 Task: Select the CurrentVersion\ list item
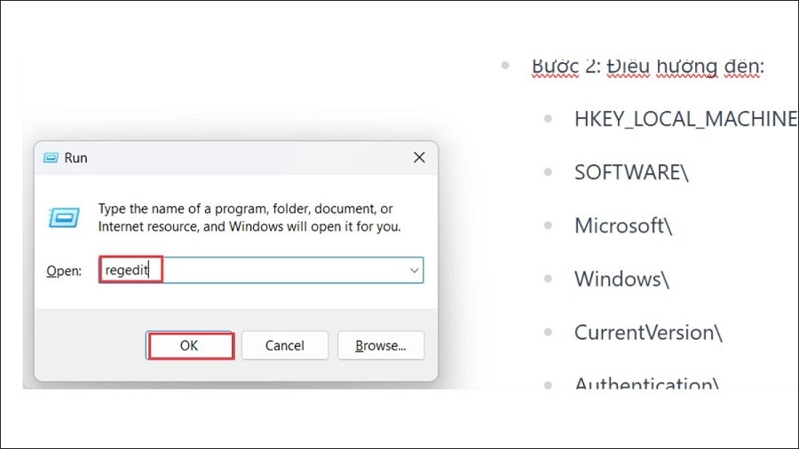648,333
